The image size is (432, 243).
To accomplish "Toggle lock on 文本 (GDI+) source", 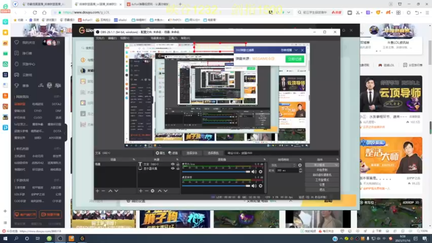I will pyautogui.click(x=178, y=164).
